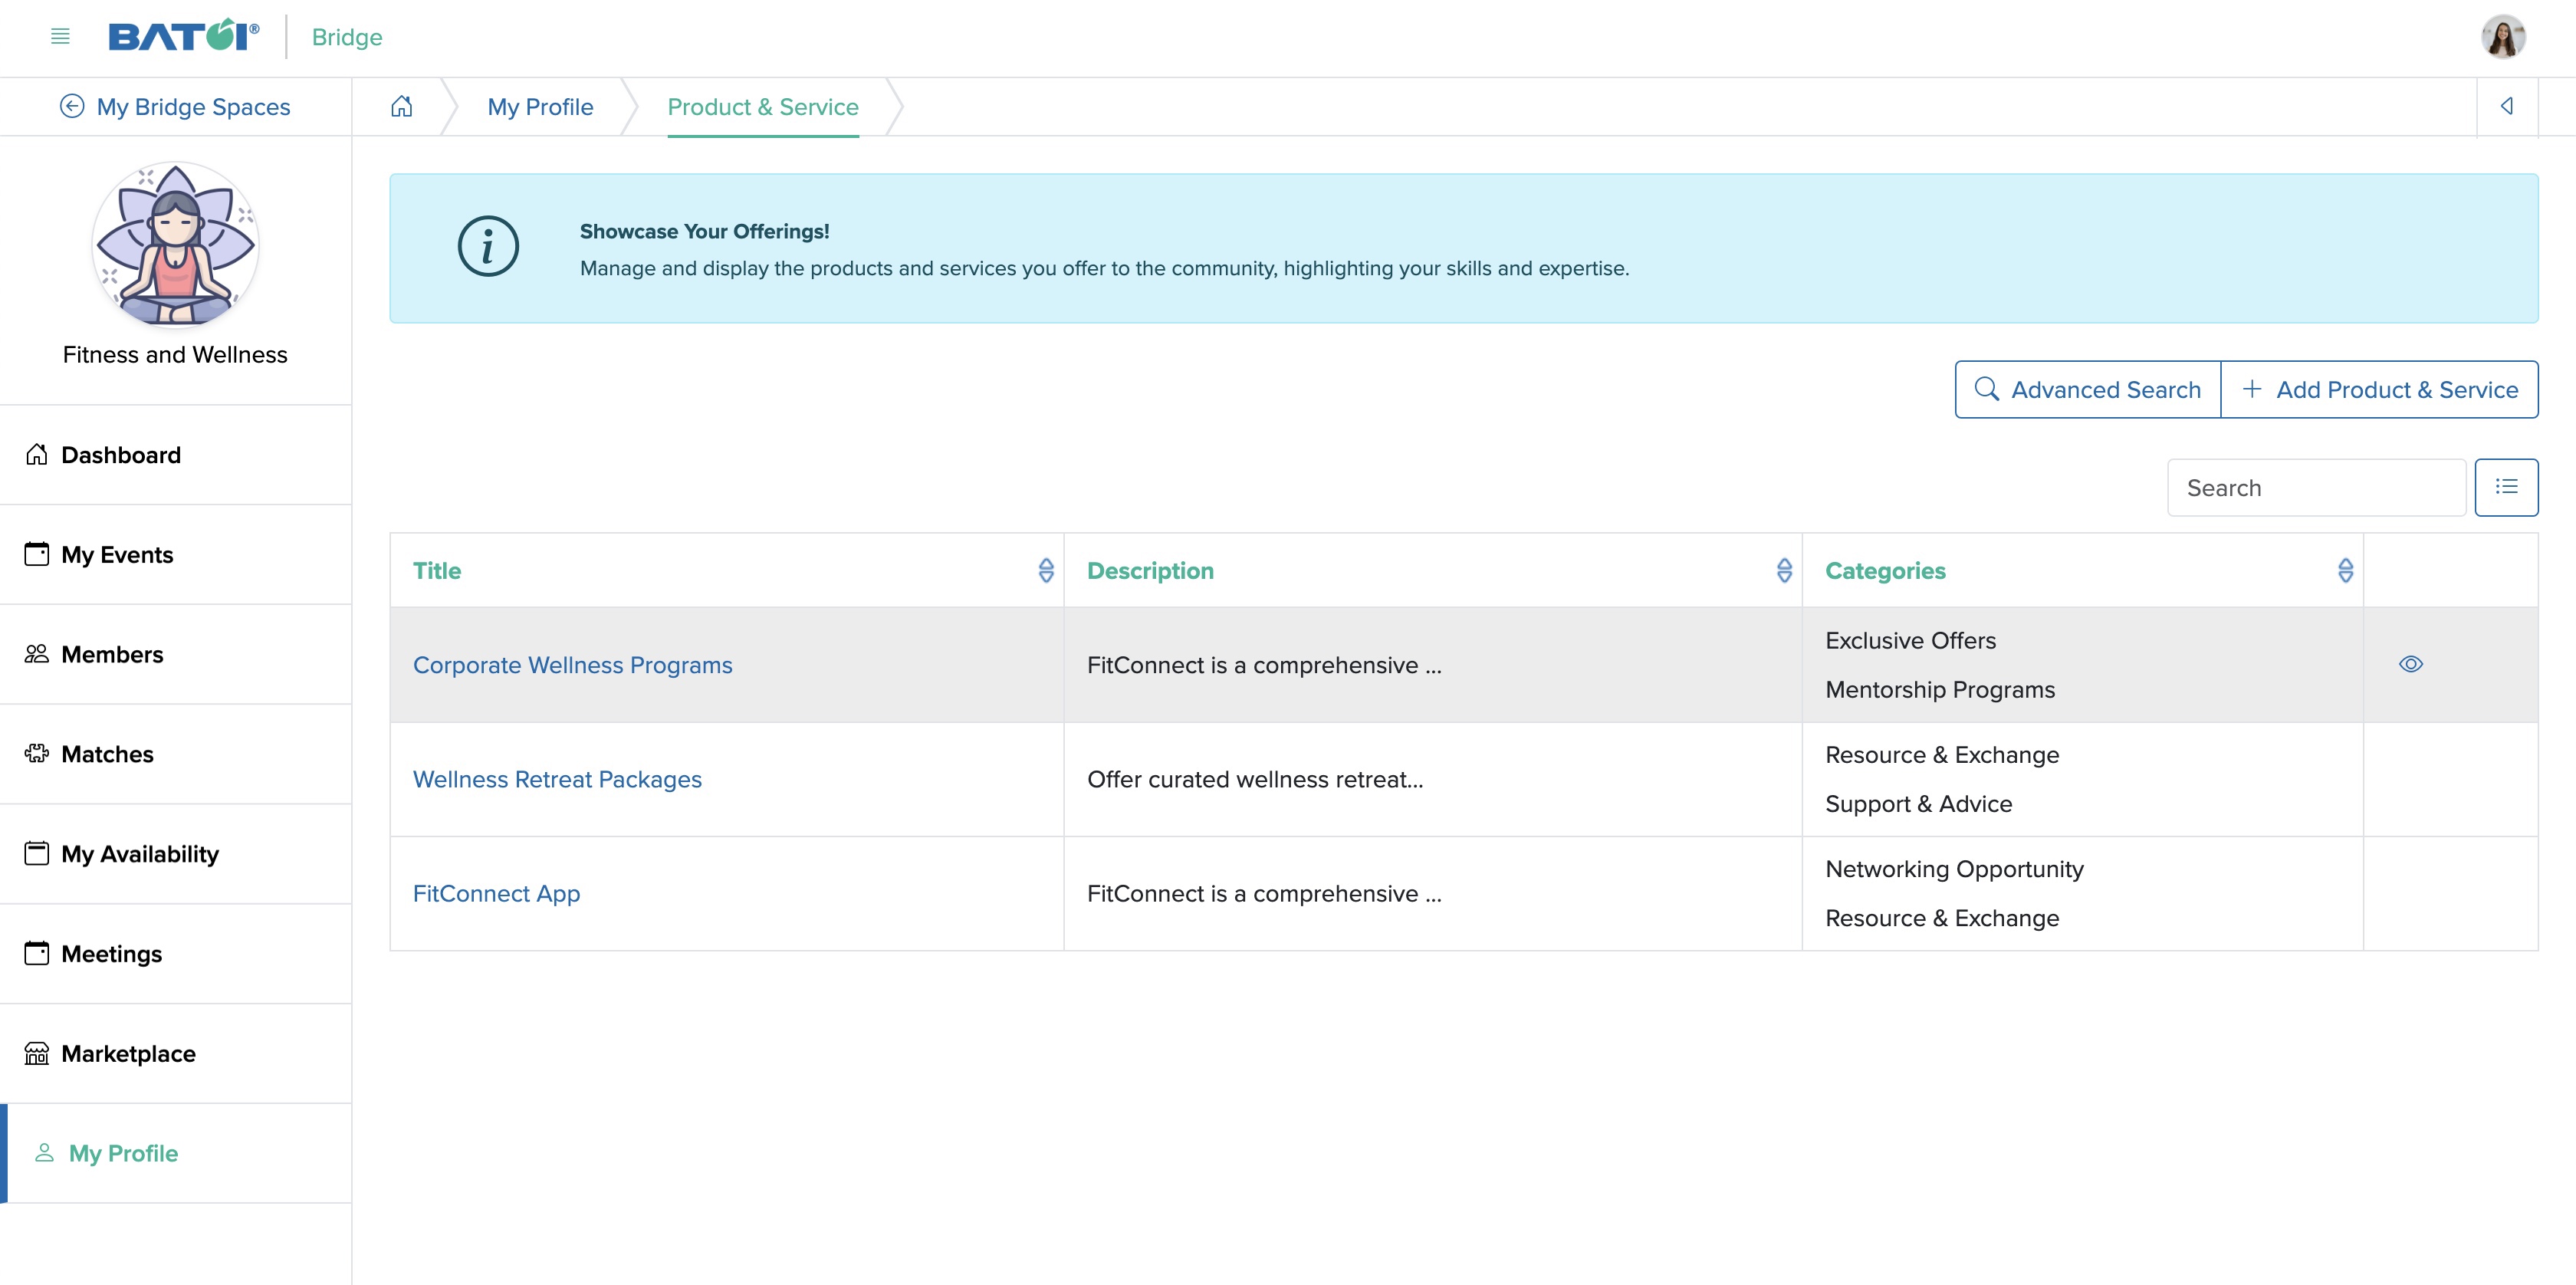Click the Advanced Search icon

pos(1988,389)
